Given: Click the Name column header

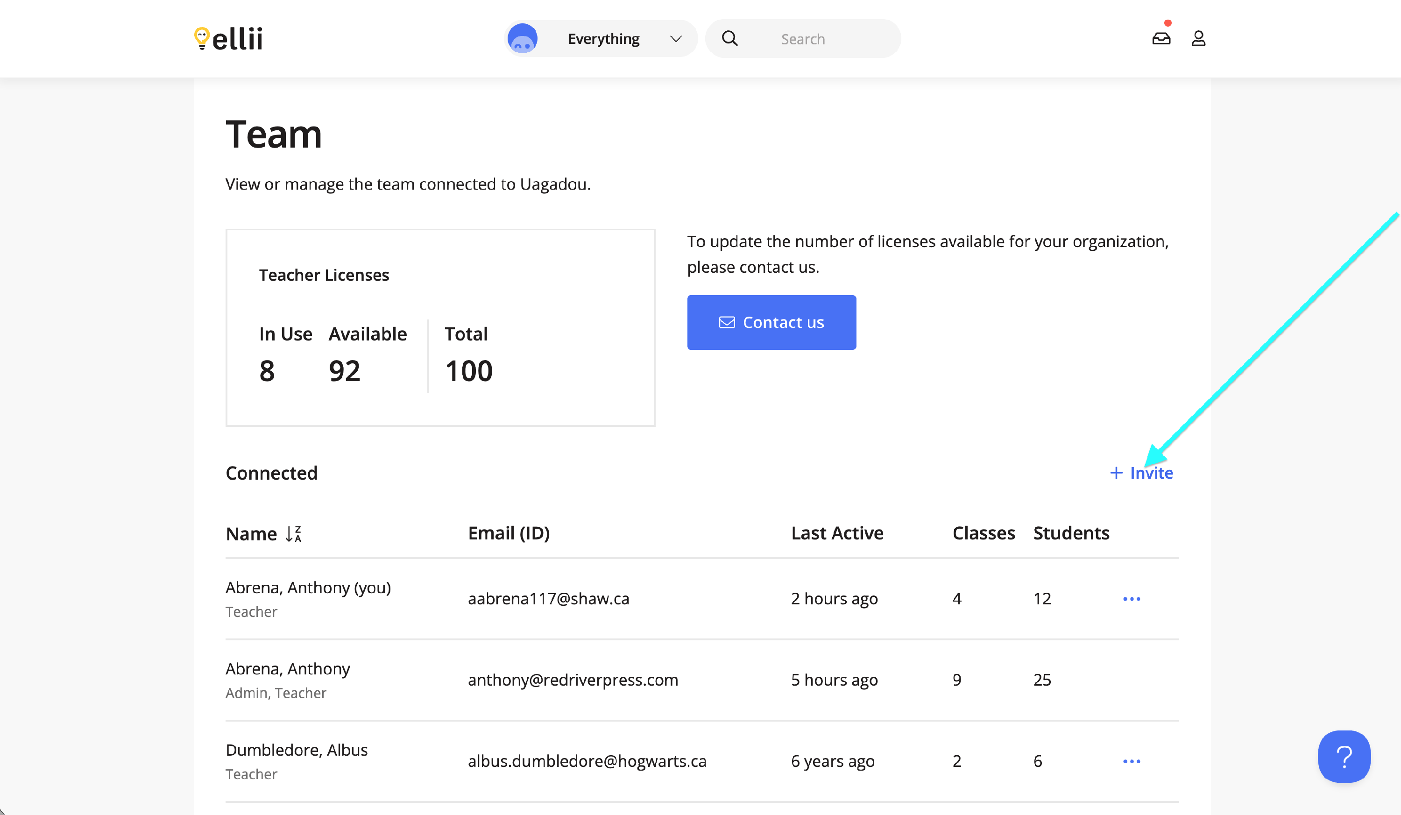Looking at the screenshot, I should [251, 534].
